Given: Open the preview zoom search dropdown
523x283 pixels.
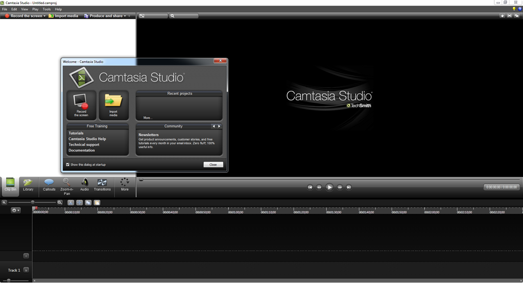Looking at the screenshot, I should 184,16.
